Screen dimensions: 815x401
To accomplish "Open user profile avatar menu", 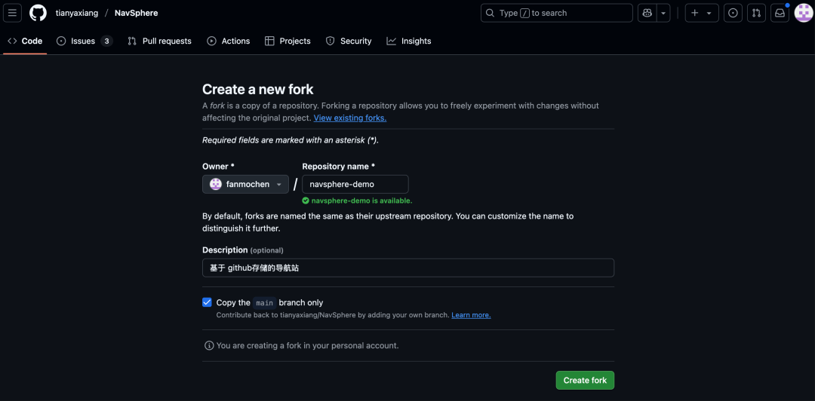I will coord(803,13).
